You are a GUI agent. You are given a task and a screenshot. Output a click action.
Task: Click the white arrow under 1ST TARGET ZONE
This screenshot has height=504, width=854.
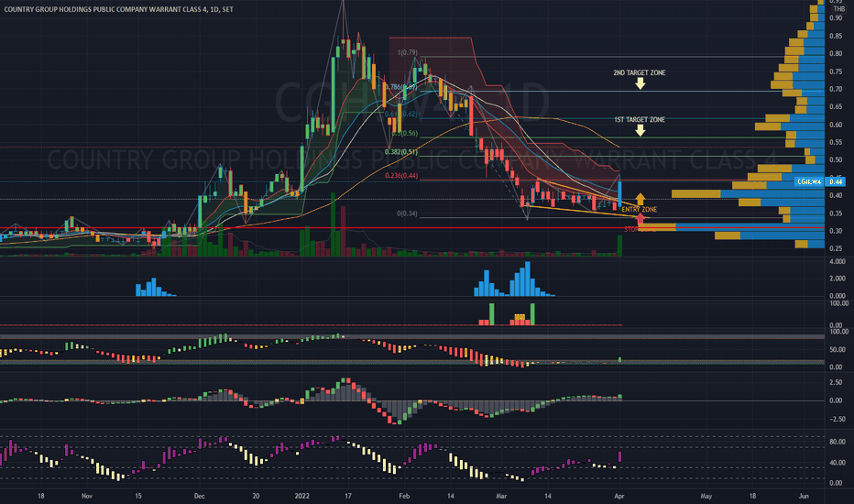(640, 130)
